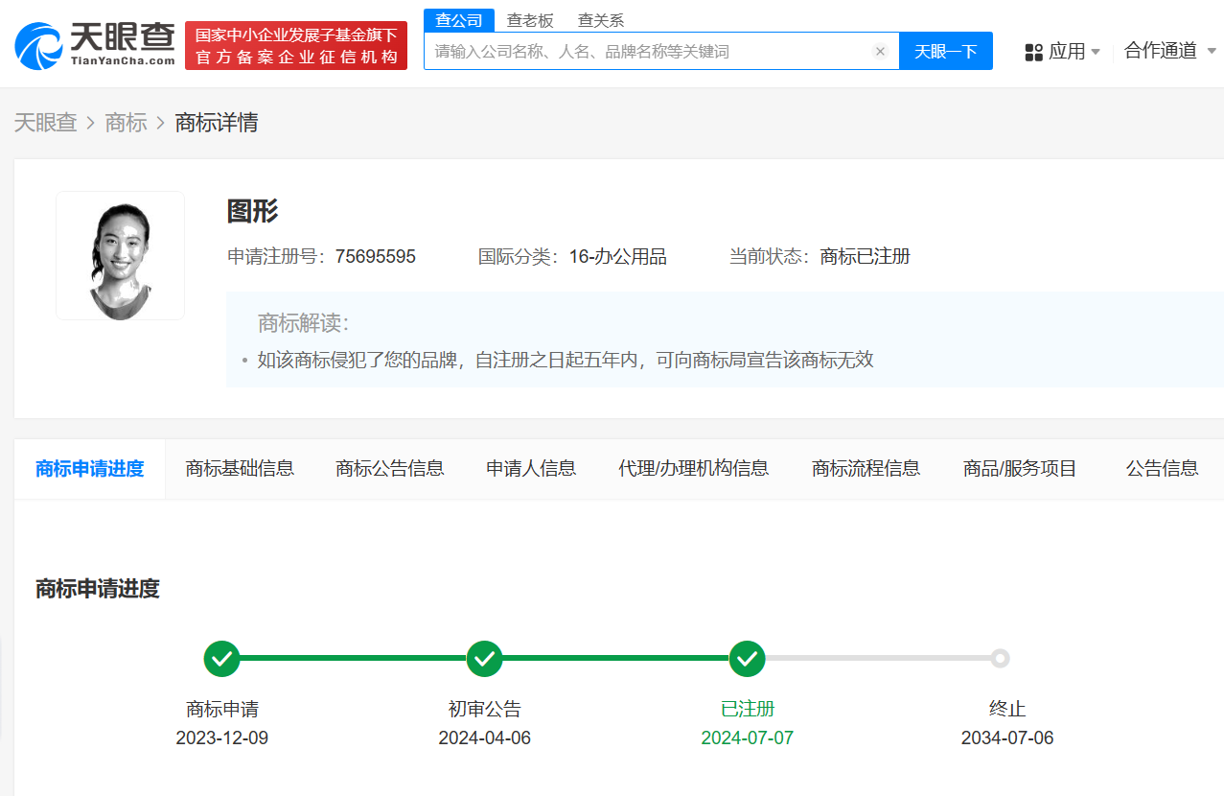The image size is (1224, 796).
Task: Select the 查关系 search option
Action: point(600,19)
